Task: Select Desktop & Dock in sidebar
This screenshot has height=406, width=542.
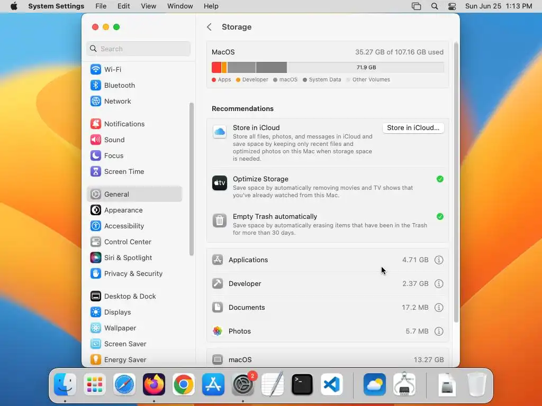Action: coord(135,297)
